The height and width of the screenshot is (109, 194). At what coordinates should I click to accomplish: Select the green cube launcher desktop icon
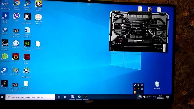tap(5, 58)
